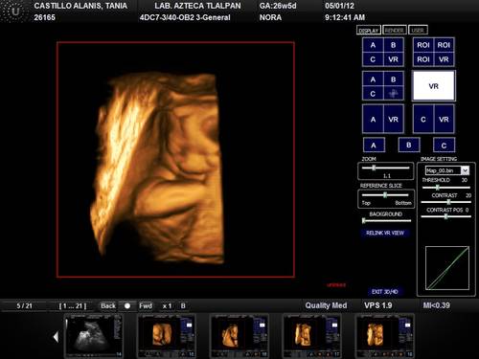
Task: Select the single VR full view layout
Action: pyautogui.click(x=433, y=86)
